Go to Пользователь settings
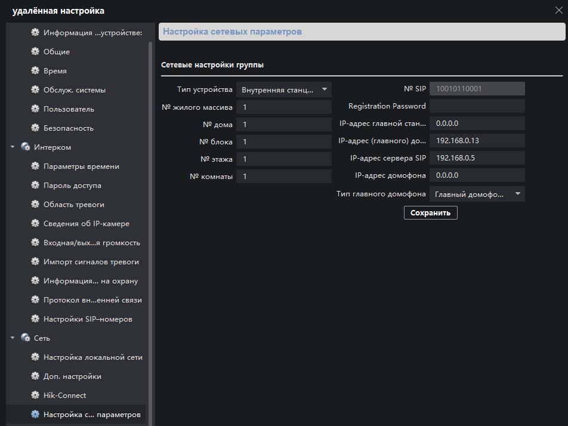This screenshot has width=568, height=426. [69, 109]
